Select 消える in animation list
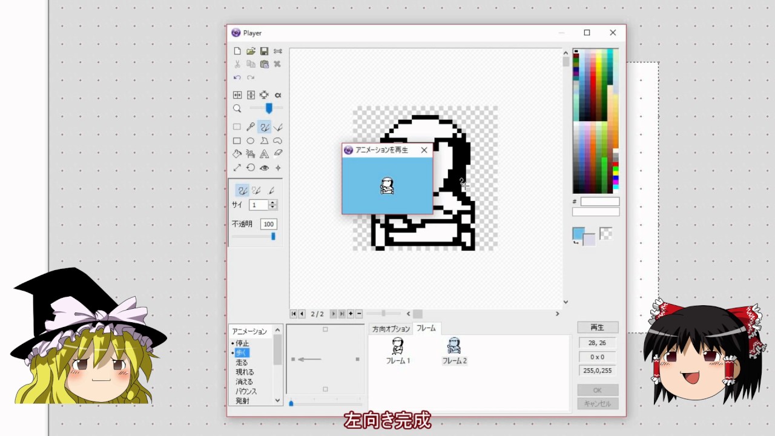Image resolution: width=775 pixels, height=436 pixels. (x=245, y=381)
